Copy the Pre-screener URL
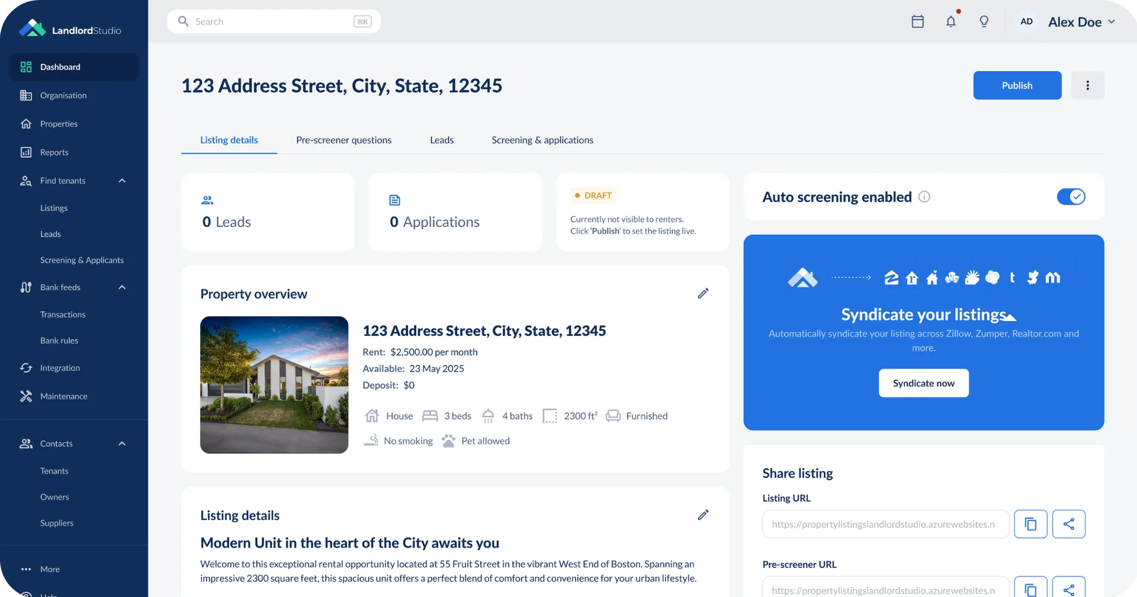The height and width of the screenshot is (597, 1137). (1030, 588)
